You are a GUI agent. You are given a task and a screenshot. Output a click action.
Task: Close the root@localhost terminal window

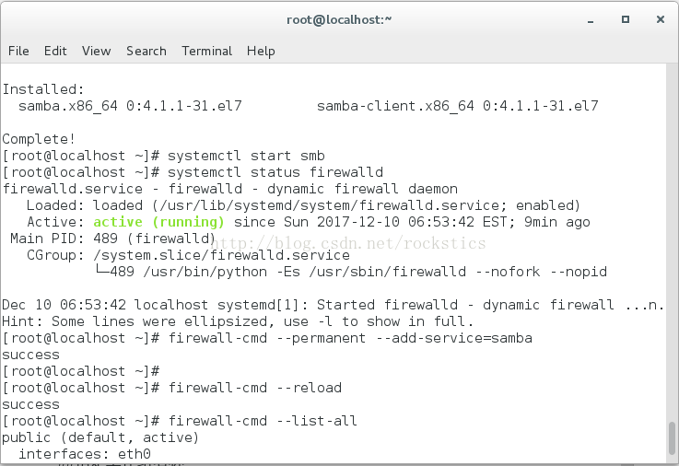661,19
